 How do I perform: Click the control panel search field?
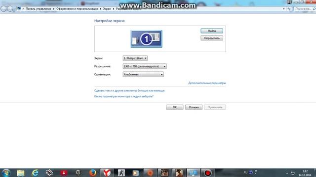pos(304,9)
